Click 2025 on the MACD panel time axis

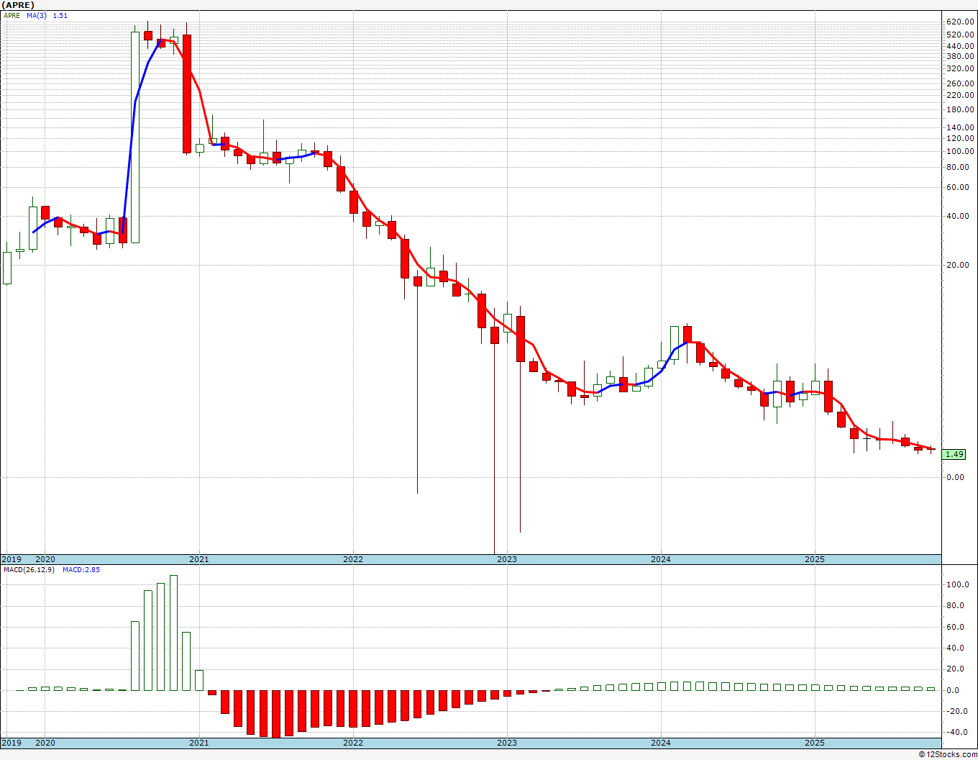pyautogui.click(x=815, y=743)
